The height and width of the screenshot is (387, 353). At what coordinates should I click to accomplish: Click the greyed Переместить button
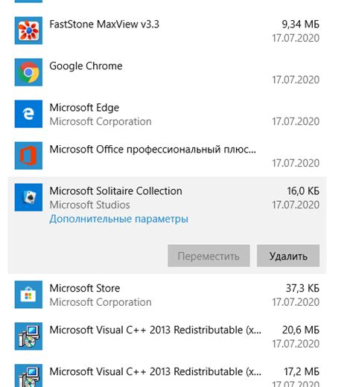coord(209,256)
